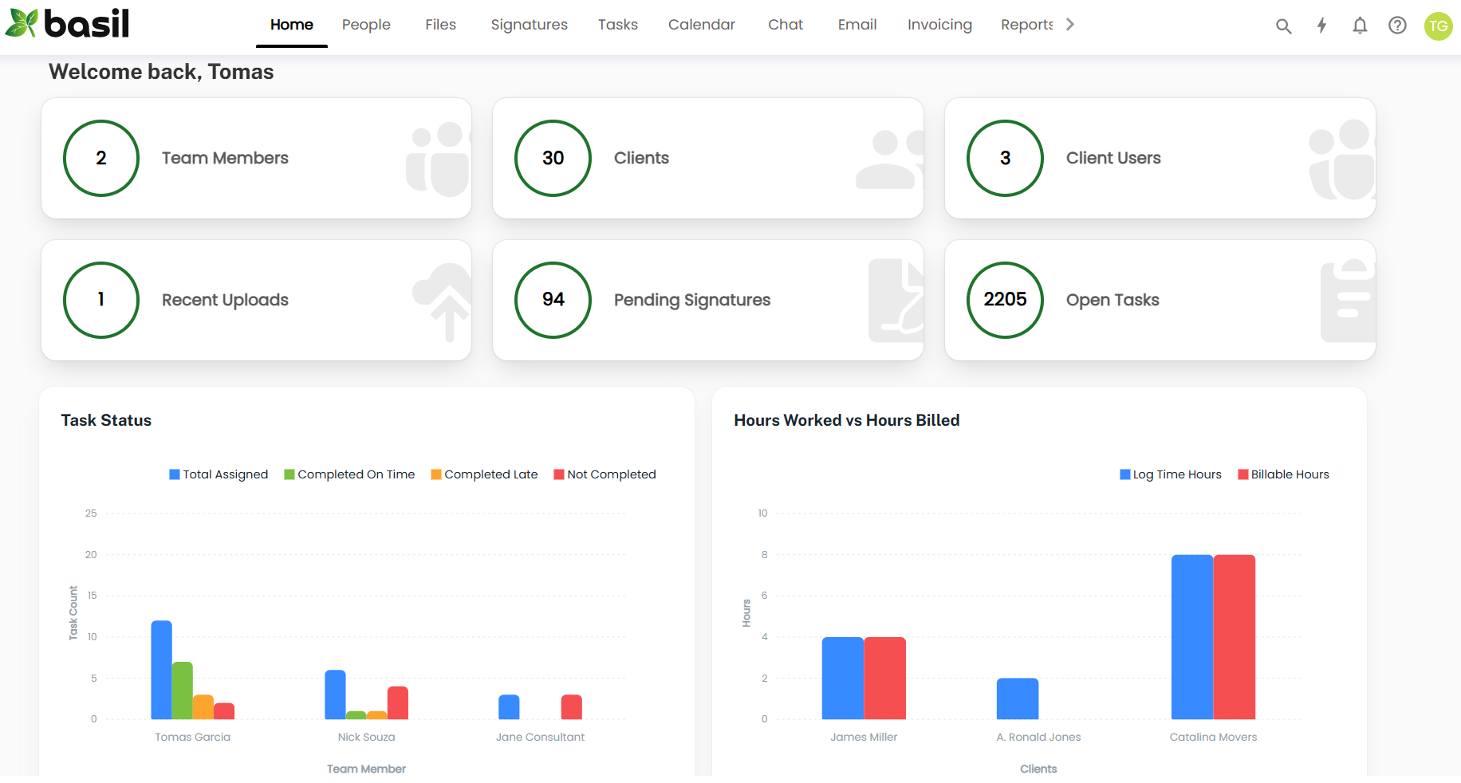Click the circle showing 3 client users

[1005, 158]
